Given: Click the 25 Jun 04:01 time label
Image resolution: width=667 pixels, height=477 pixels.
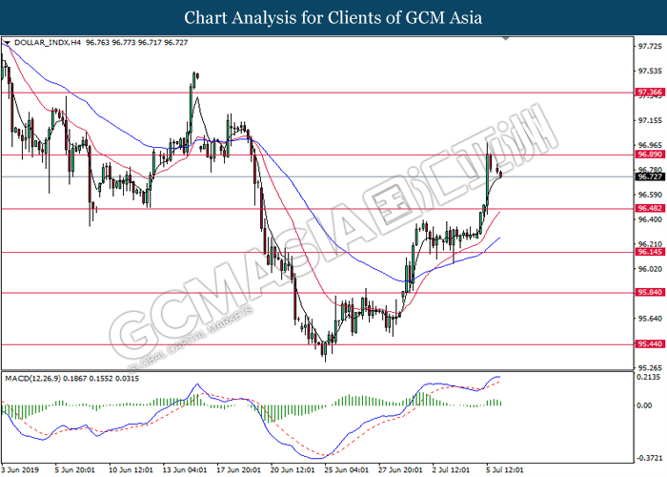Looking at the screenshot, I should tap(347, 469).
